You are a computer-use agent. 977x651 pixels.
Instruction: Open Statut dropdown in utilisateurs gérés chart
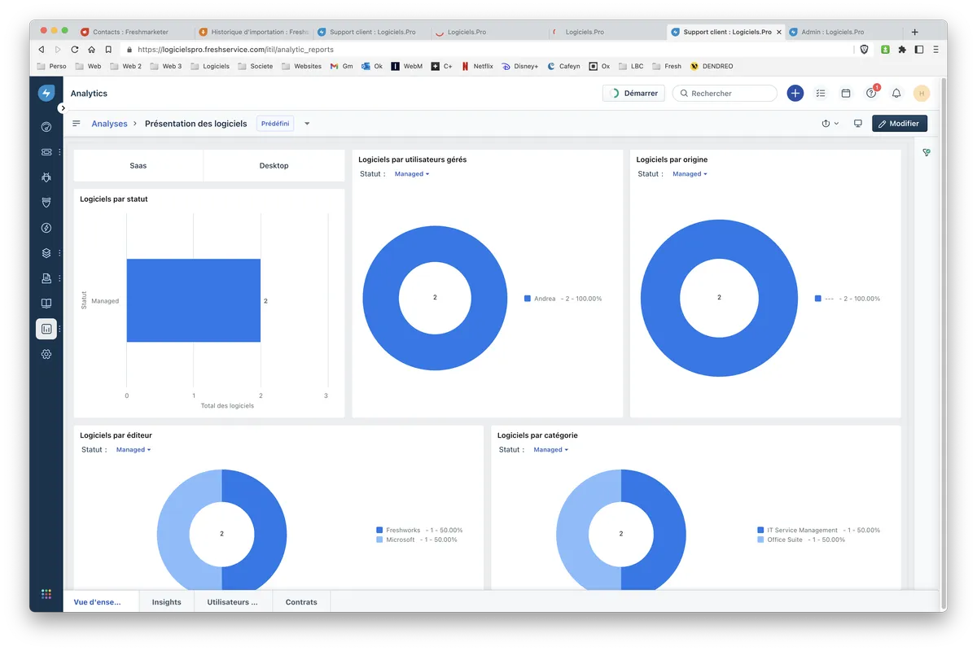click(412, 174)
